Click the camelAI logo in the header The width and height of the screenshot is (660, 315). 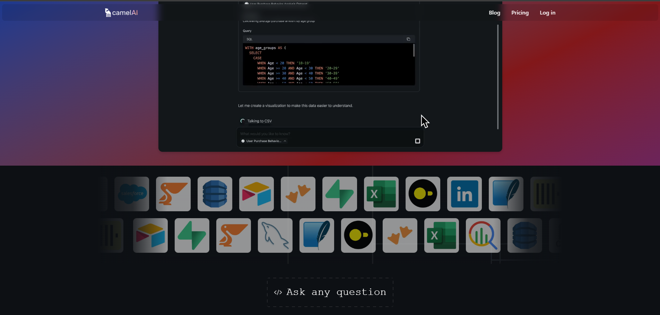tap(121, 12)
